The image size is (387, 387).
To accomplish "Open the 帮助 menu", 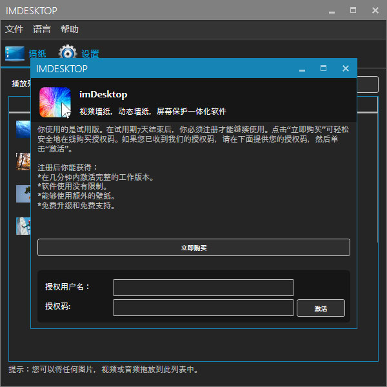I will click(70, 29).
